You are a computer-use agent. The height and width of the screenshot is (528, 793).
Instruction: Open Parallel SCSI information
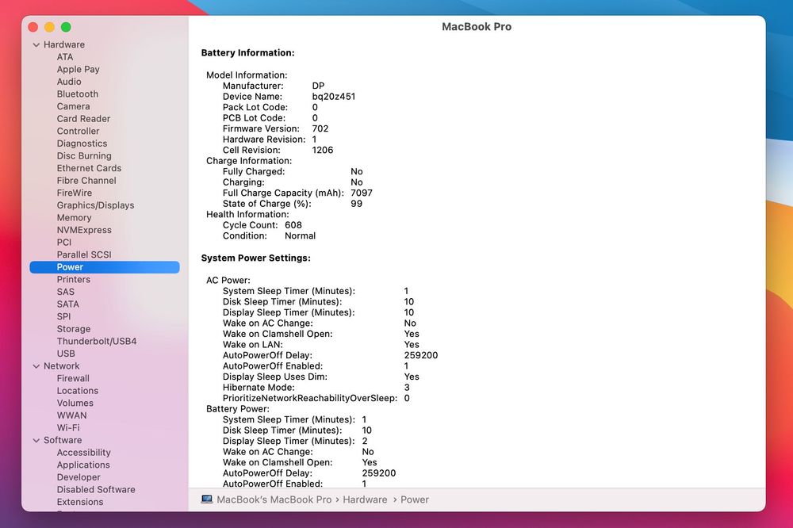[x=84, y=255]
